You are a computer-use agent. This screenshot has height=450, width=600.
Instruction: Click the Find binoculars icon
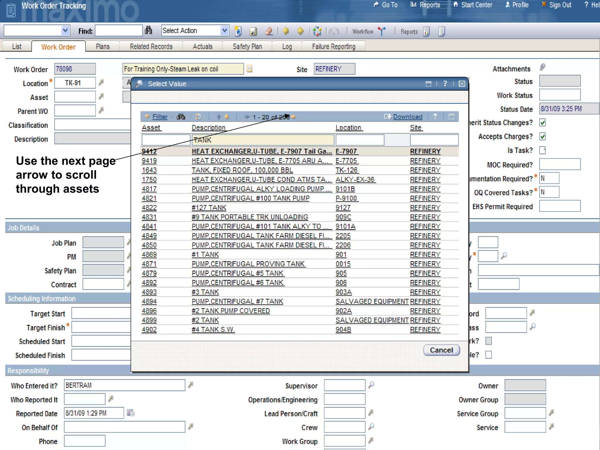[x=149, y=30]
